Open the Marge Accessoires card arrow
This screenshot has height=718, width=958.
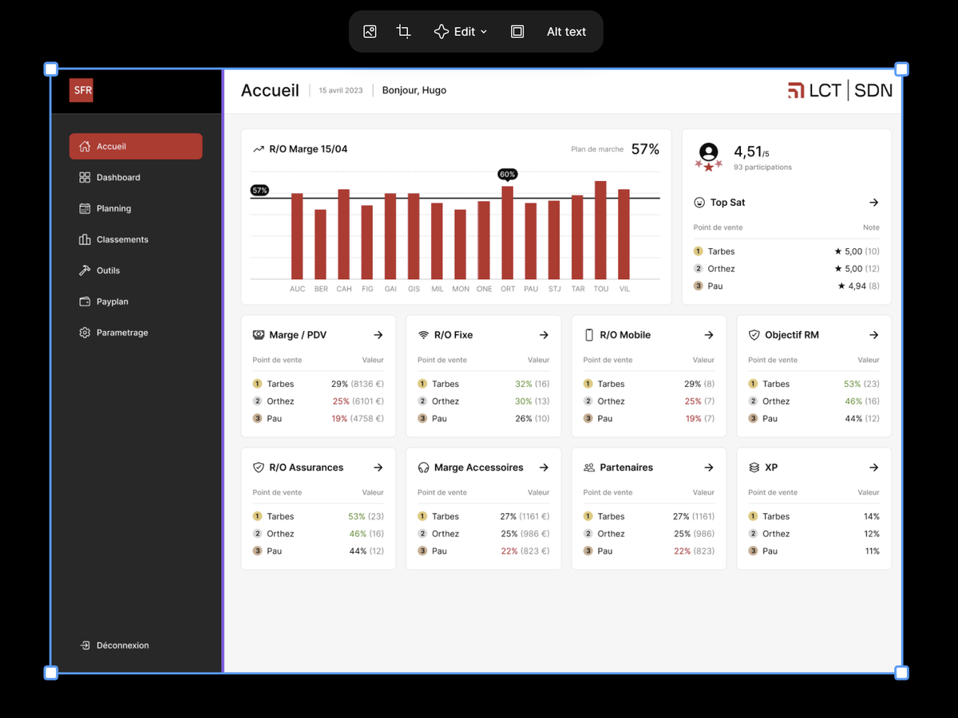544,467
